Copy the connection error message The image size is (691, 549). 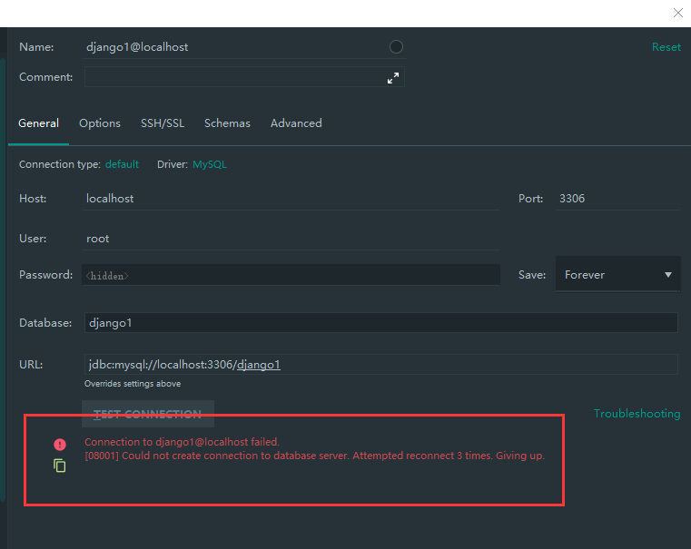(60, 466)
